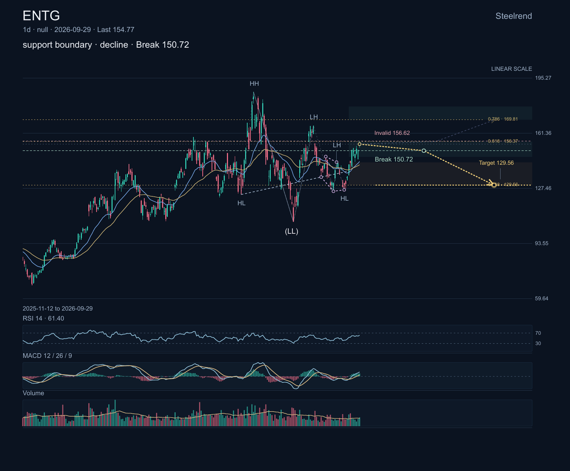Click the 'Invalid 156.62' annotation

[x=392, y=133]
